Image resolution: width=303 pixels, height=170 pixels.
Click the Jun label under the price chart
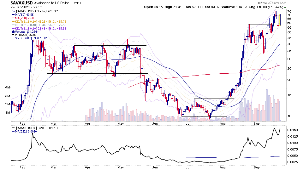[x=155, y=123]
